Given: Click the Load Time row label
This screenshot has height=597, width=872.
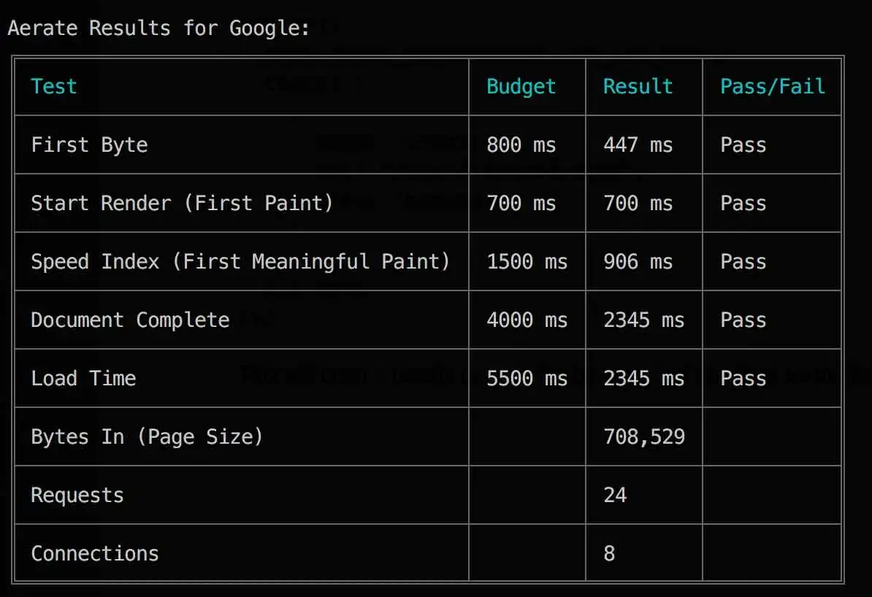Looking at the screenshot, I should point(83,378).
